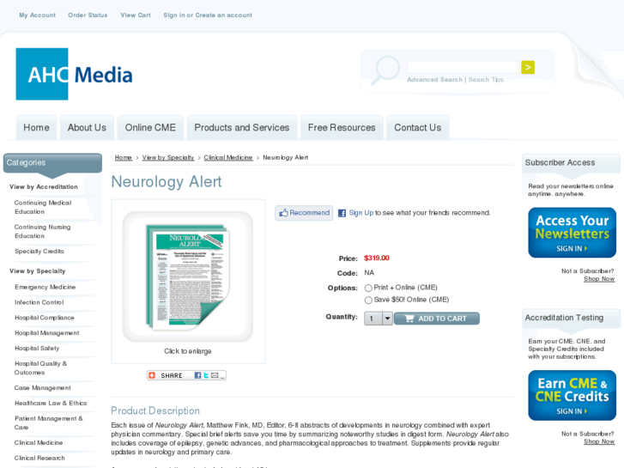The image size is (624, 468).
Task: Click the 'Click to enlarge' caption
Action: click(x=188, y=351)
